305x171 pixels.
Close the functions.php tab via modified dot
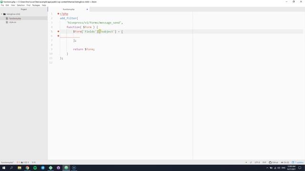(87, 9)
